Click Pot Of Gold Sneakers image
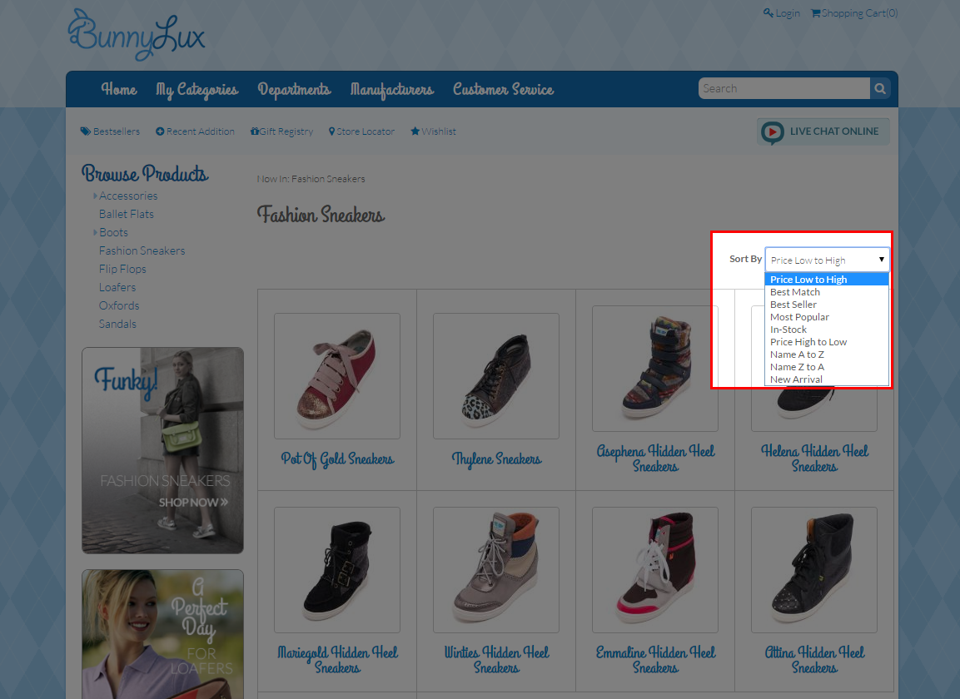The image size is (960, 699). pyautogui.click(x=337, y=376)
